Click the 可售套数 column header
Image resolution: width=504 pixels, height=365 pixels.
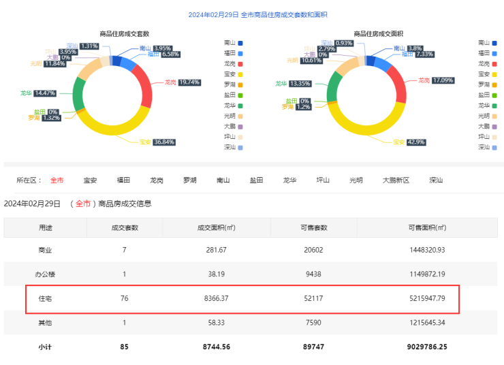click(314, 227)
